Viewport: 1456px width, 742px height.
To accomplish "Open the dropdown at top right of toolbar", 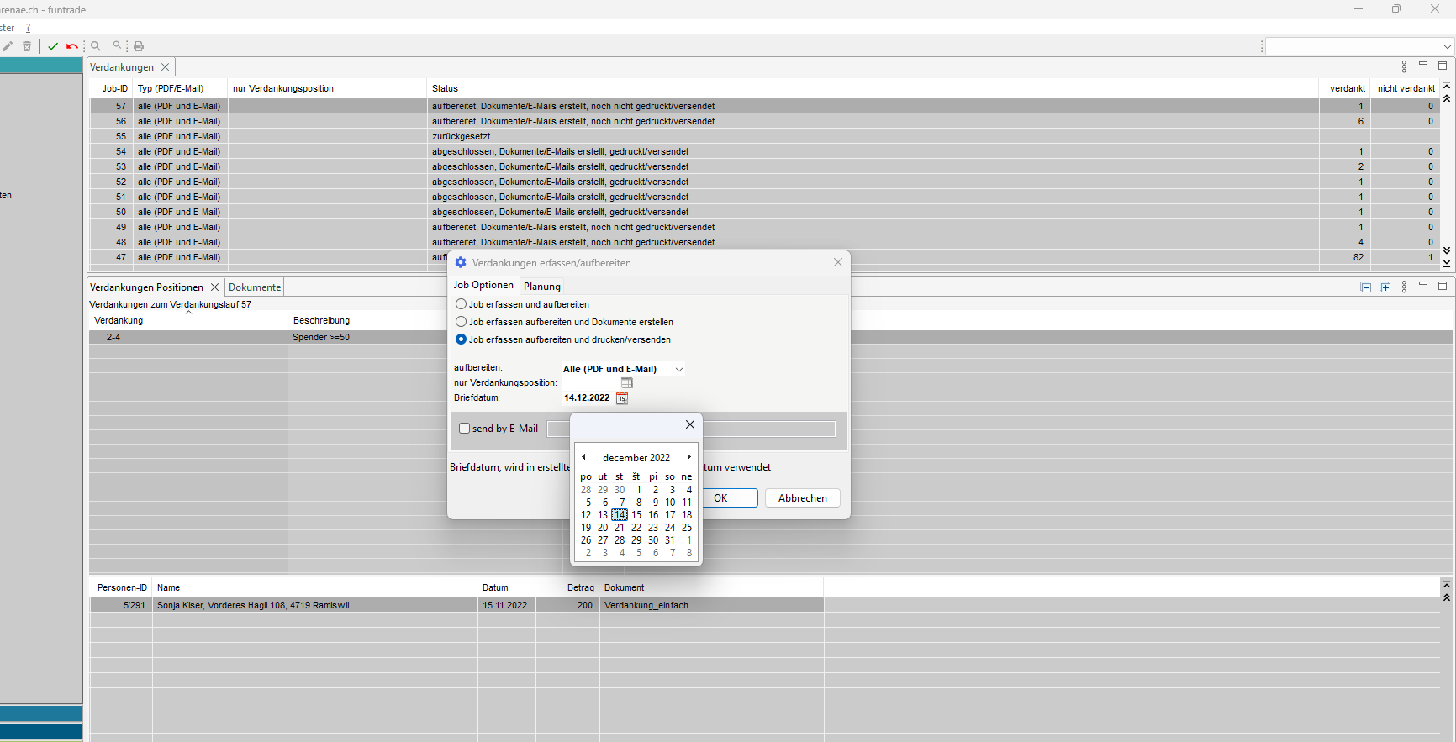I will click(x=1446, y=46).
